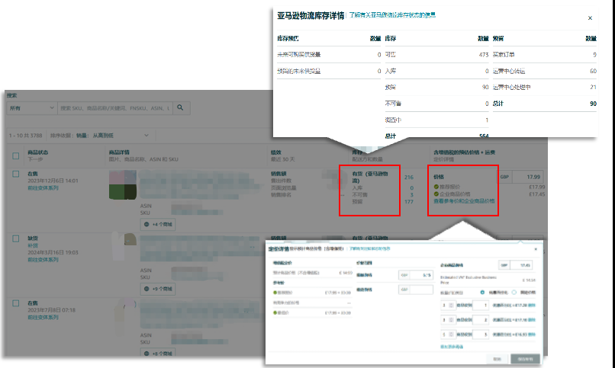
Task: Click the green recommended offer status icon
Action: click(436, 187)
